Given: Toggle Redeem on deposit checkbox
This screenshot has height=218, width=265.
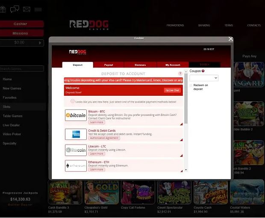Looking at the screenshot, I should (191, 85).
